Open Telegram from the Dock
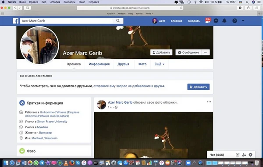The width and height of the screenshot is (263, 167). [x=42, y=163]
